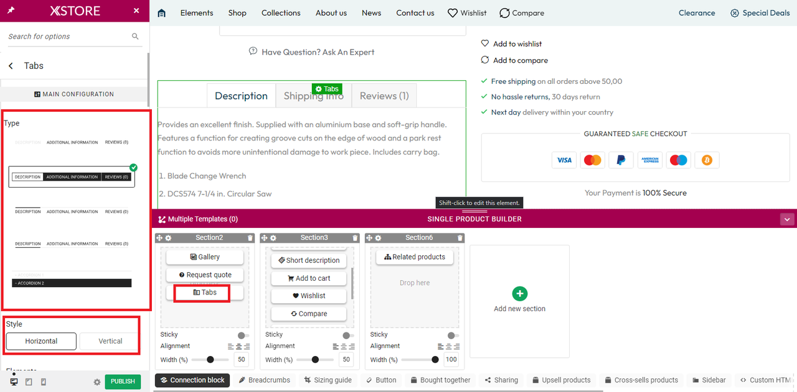Select the Connection block element
The image size is (797, 392).
coord(192,380)
